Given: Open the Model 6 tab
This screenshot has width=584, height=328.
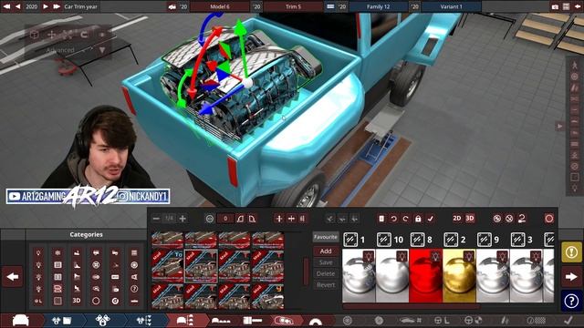Looking at the screenshot, I should pyautogui.click(x=220, y=6).
